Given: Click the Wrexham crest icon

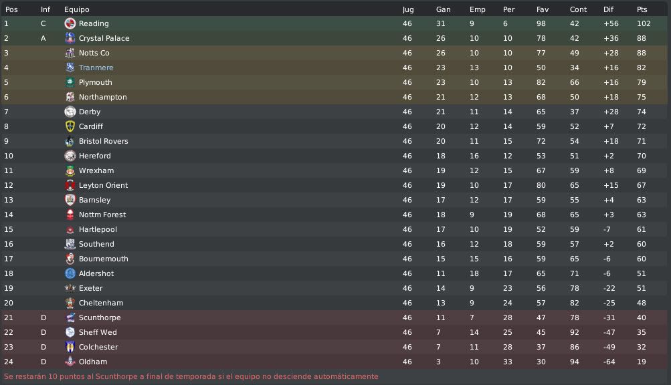Looking at the screenshot, I should coord(70,170).
